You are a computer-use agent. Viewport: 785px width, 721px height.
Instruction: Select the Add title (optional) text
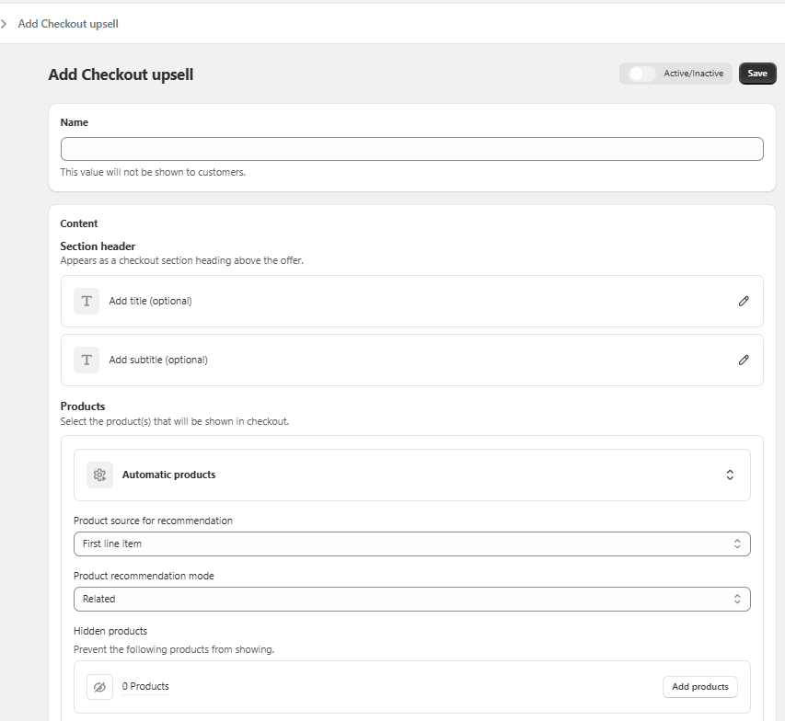(150, 301)
